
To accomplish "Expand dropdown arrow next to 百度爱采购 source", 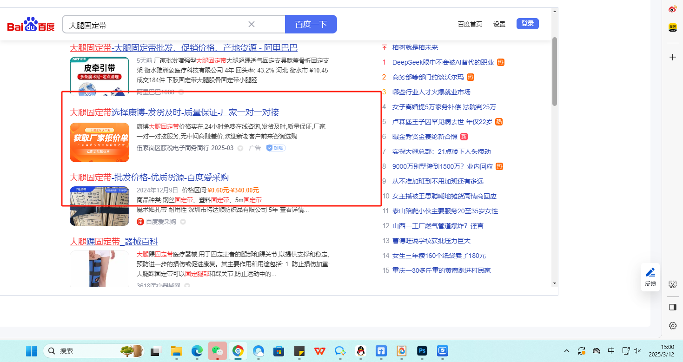I will (183, 222).
